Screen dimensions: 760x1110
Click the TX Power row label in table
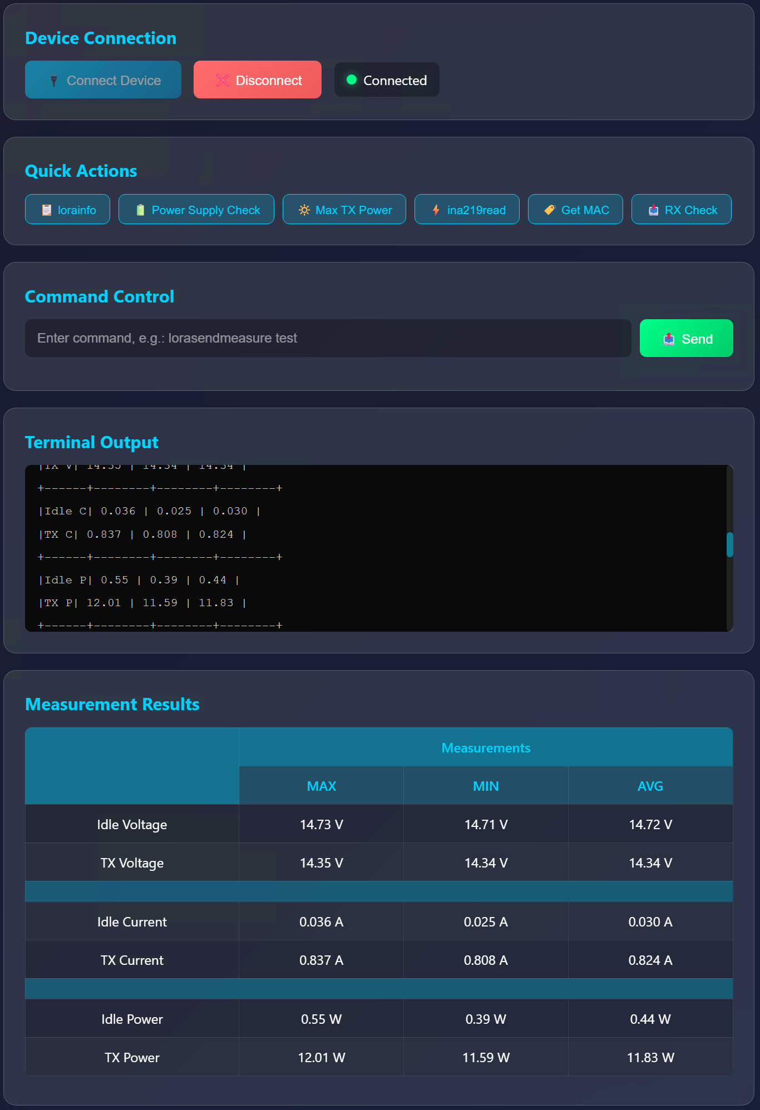132,1057
